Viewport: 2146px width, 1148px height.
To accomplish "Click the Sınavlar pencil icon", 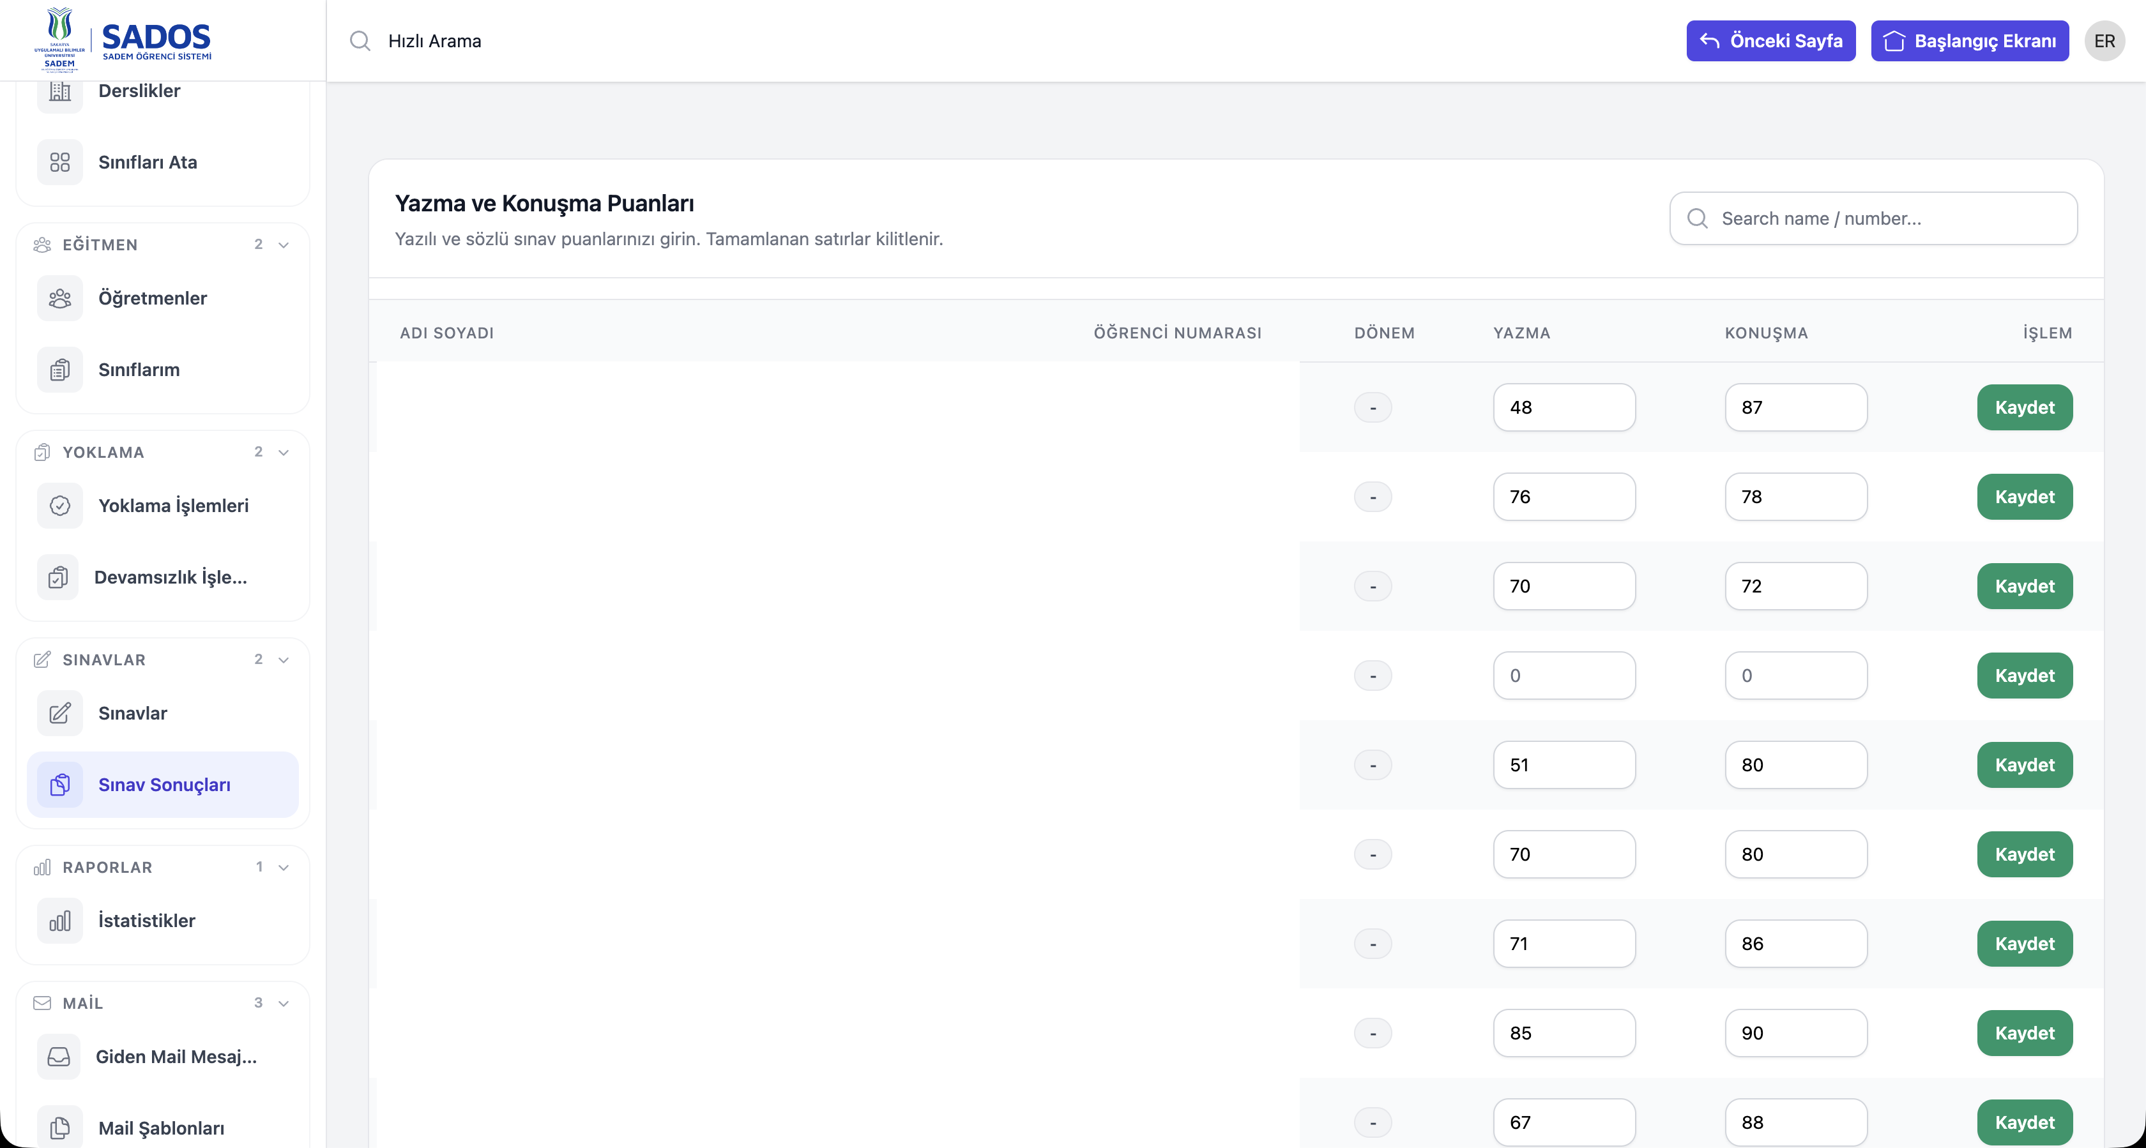I will (x=60, y=713).
